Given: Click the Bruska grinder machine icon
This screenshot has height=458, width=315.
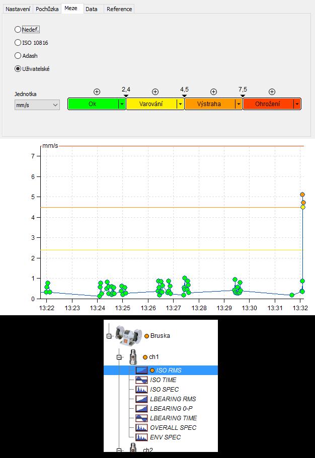Looking at the screenshot, I should (x=128, y=336).
